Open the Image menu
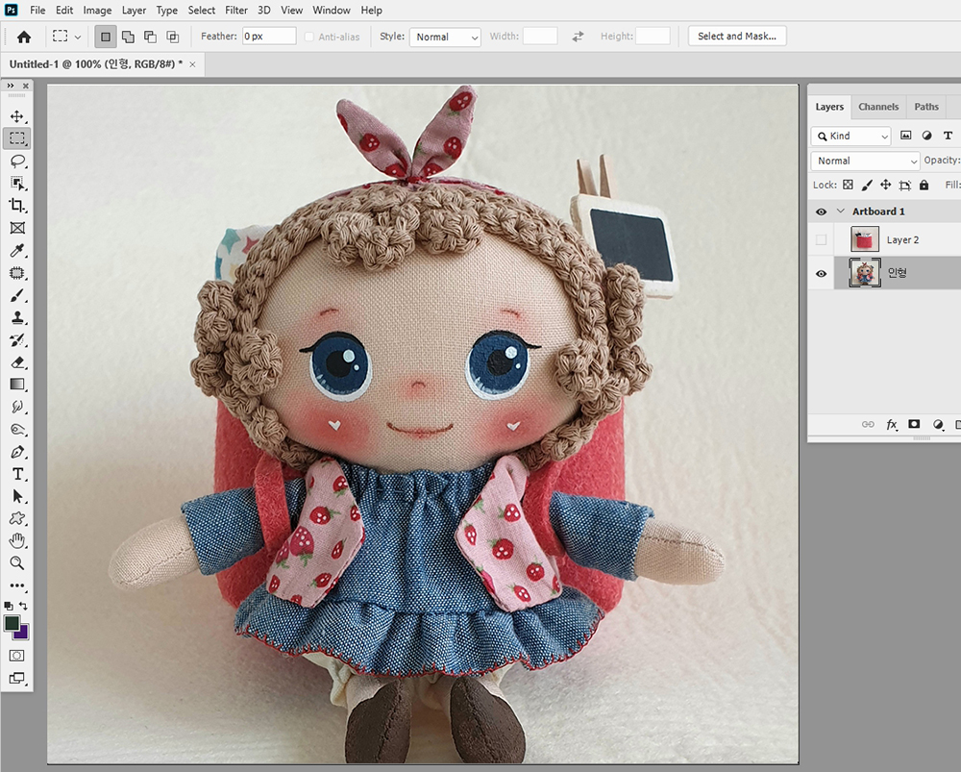The height and width of the screenshot is (772, 961). pyautogui.click(x=97, y=11)
